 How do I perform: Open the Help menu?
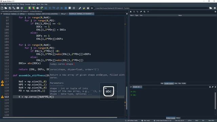46,4
